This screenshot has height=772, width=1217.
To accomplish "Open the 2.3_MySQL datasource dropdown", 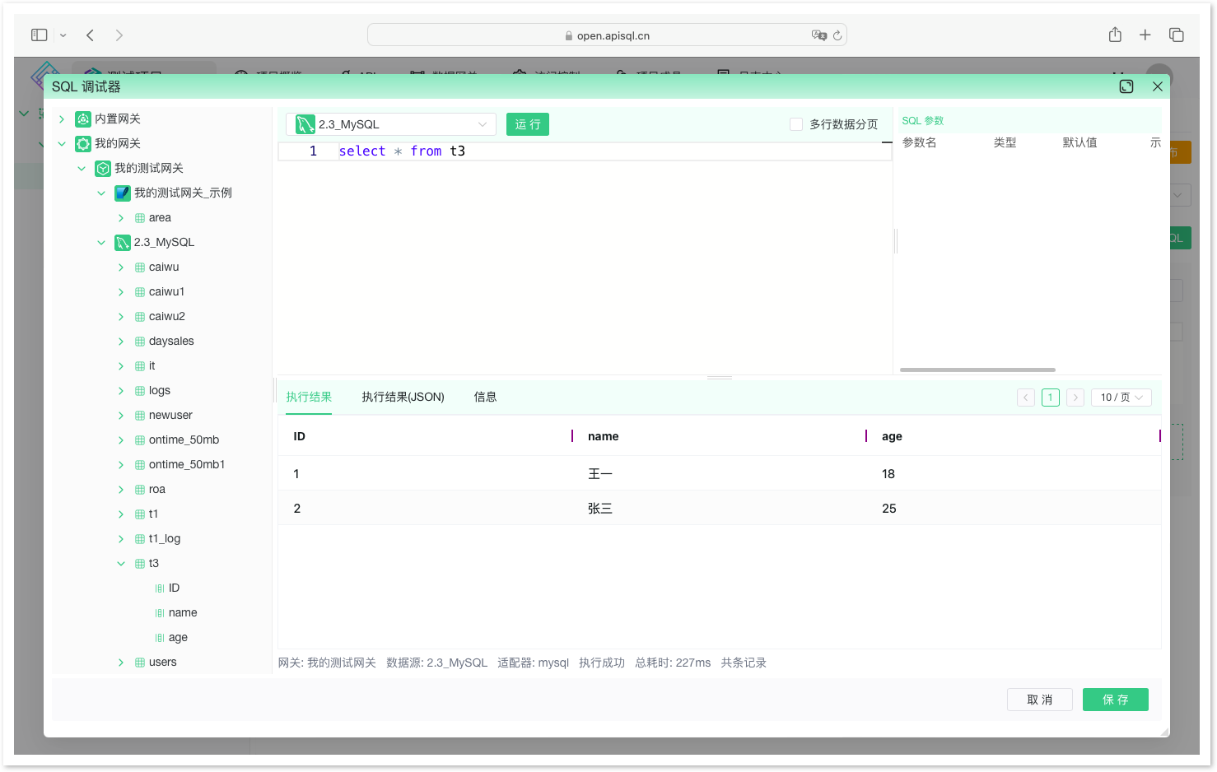I will point(391,124).
